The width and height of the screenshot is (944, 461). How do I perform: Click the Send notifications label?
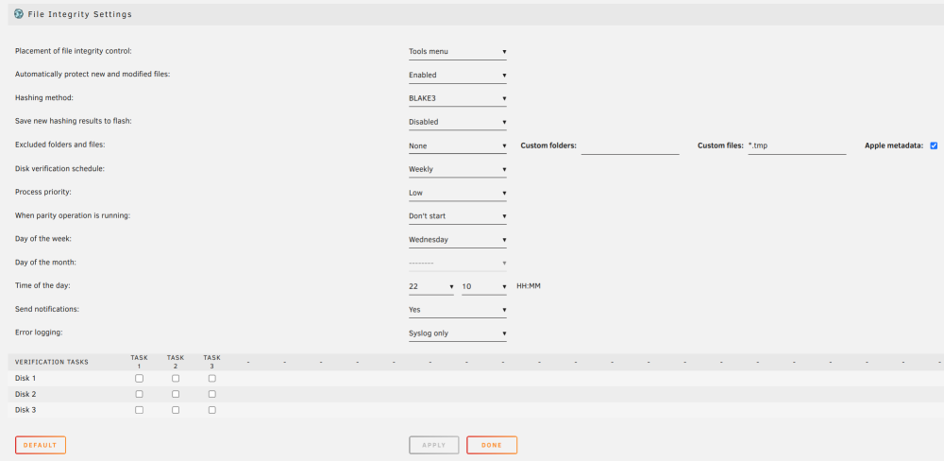(x=47, y=309)
